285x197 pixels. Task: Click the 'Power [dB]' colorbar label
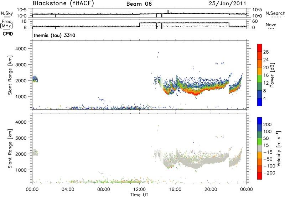[x=272, y=75]
